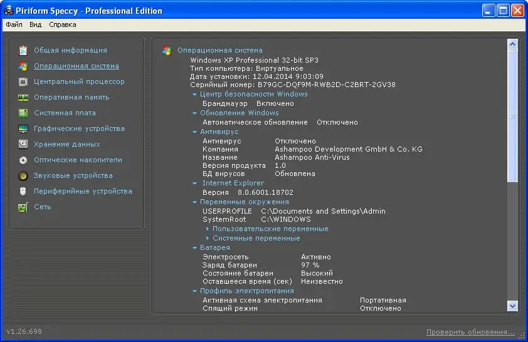Click Заряд батареи 97 % row
Image resolution: width=528 pixels, height=342 pixels.
click(x=261, y=265)
